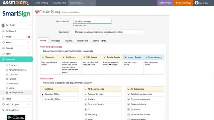
Task: Open Security Groups in sidebar
Action: coord(16,93)
